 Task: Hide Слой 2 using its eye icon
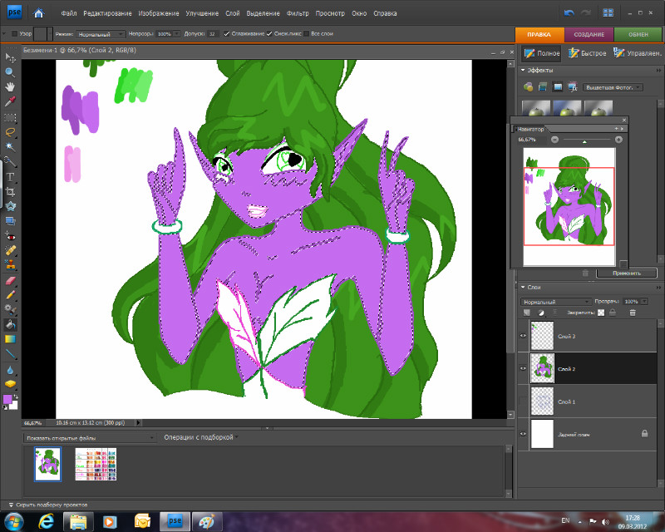click(x=524, y=368)
